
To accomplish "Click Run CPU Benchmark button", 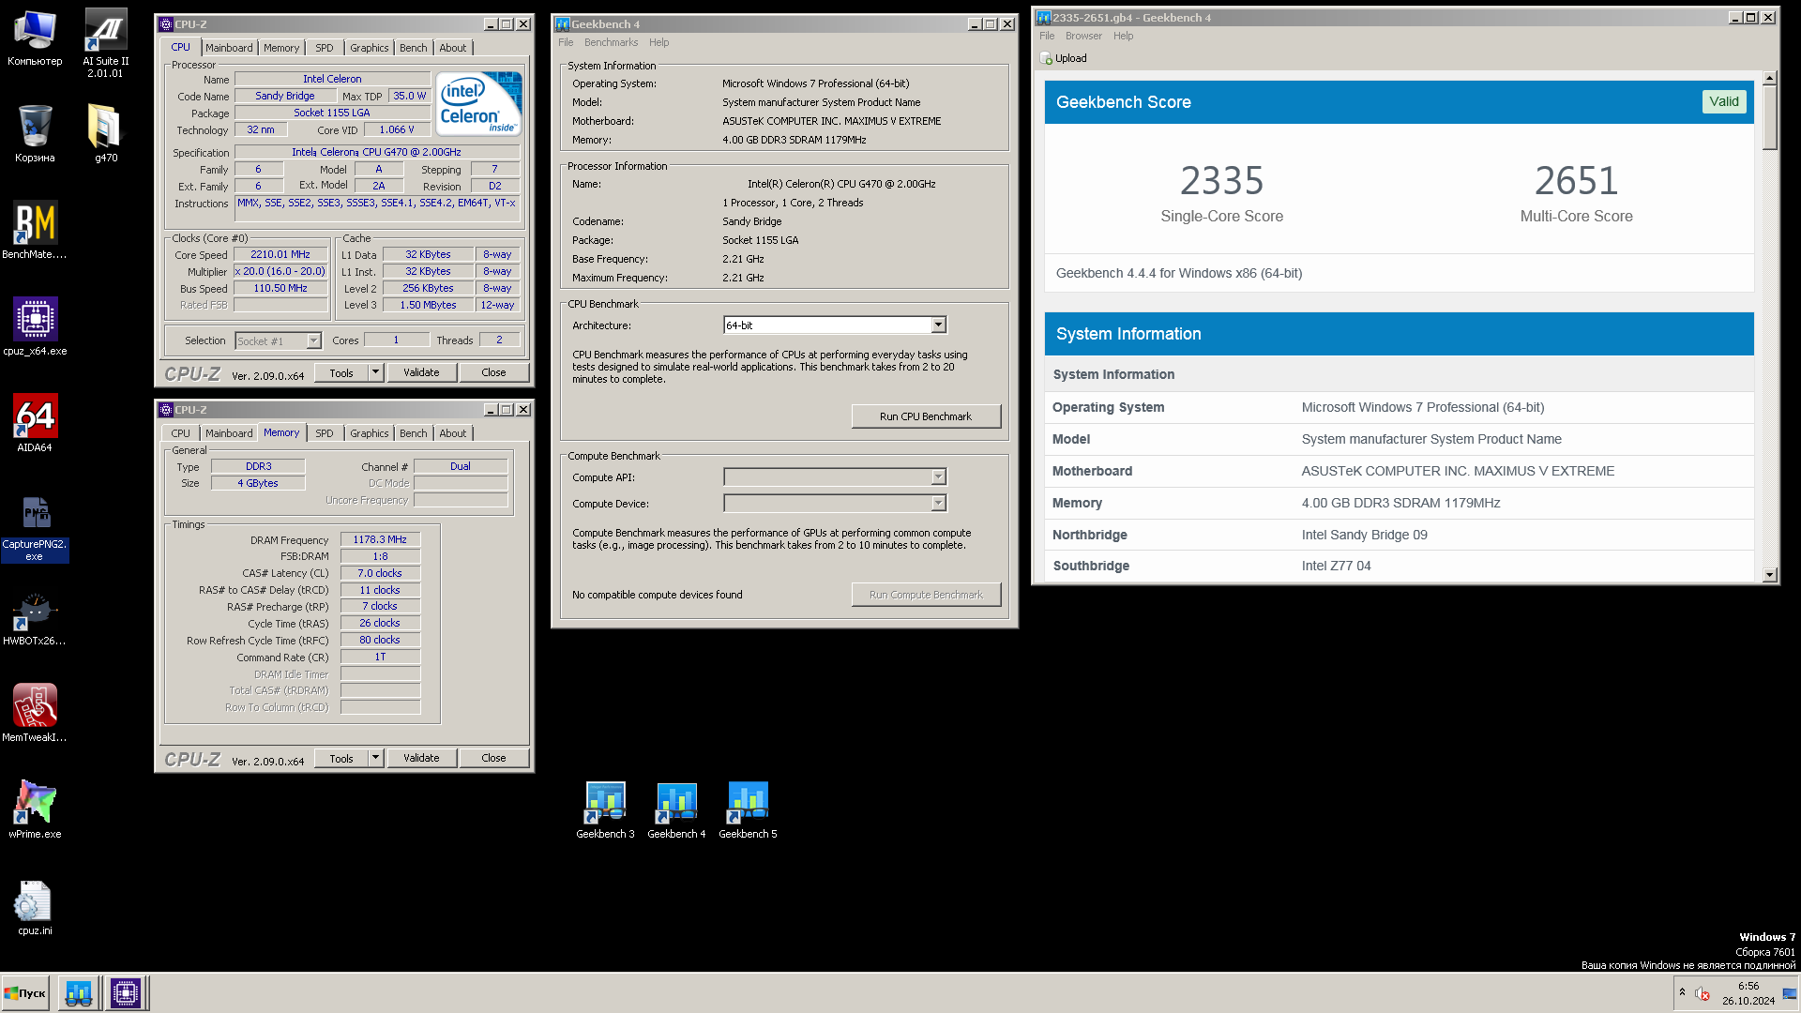I will coord(926,416).
